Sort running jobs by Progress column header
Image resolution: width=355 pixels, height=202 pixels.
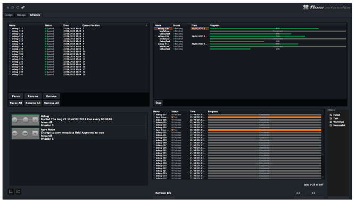(x=214, y=26)
